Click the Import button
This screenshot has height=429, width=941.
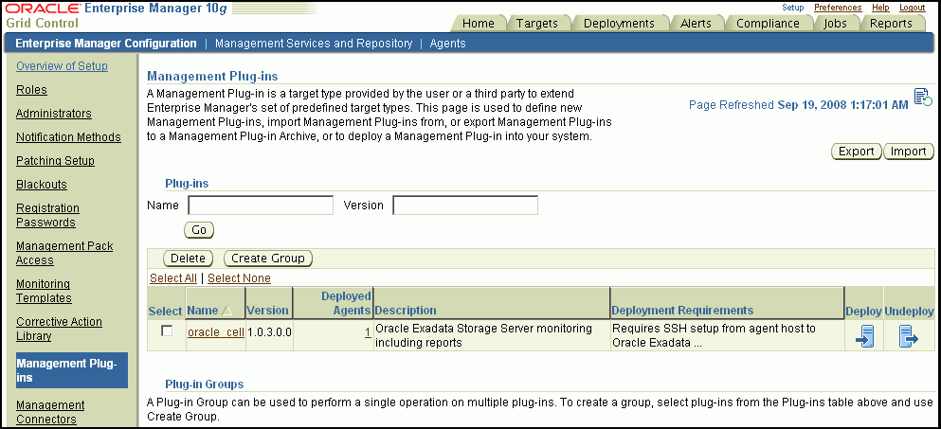[x=909, y=152]
